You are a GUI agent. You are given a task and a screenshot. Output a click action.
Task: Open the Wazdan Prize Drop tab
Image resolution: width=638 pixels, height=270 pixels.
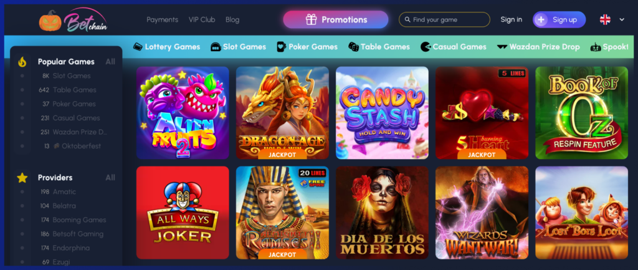coord(538,47)
